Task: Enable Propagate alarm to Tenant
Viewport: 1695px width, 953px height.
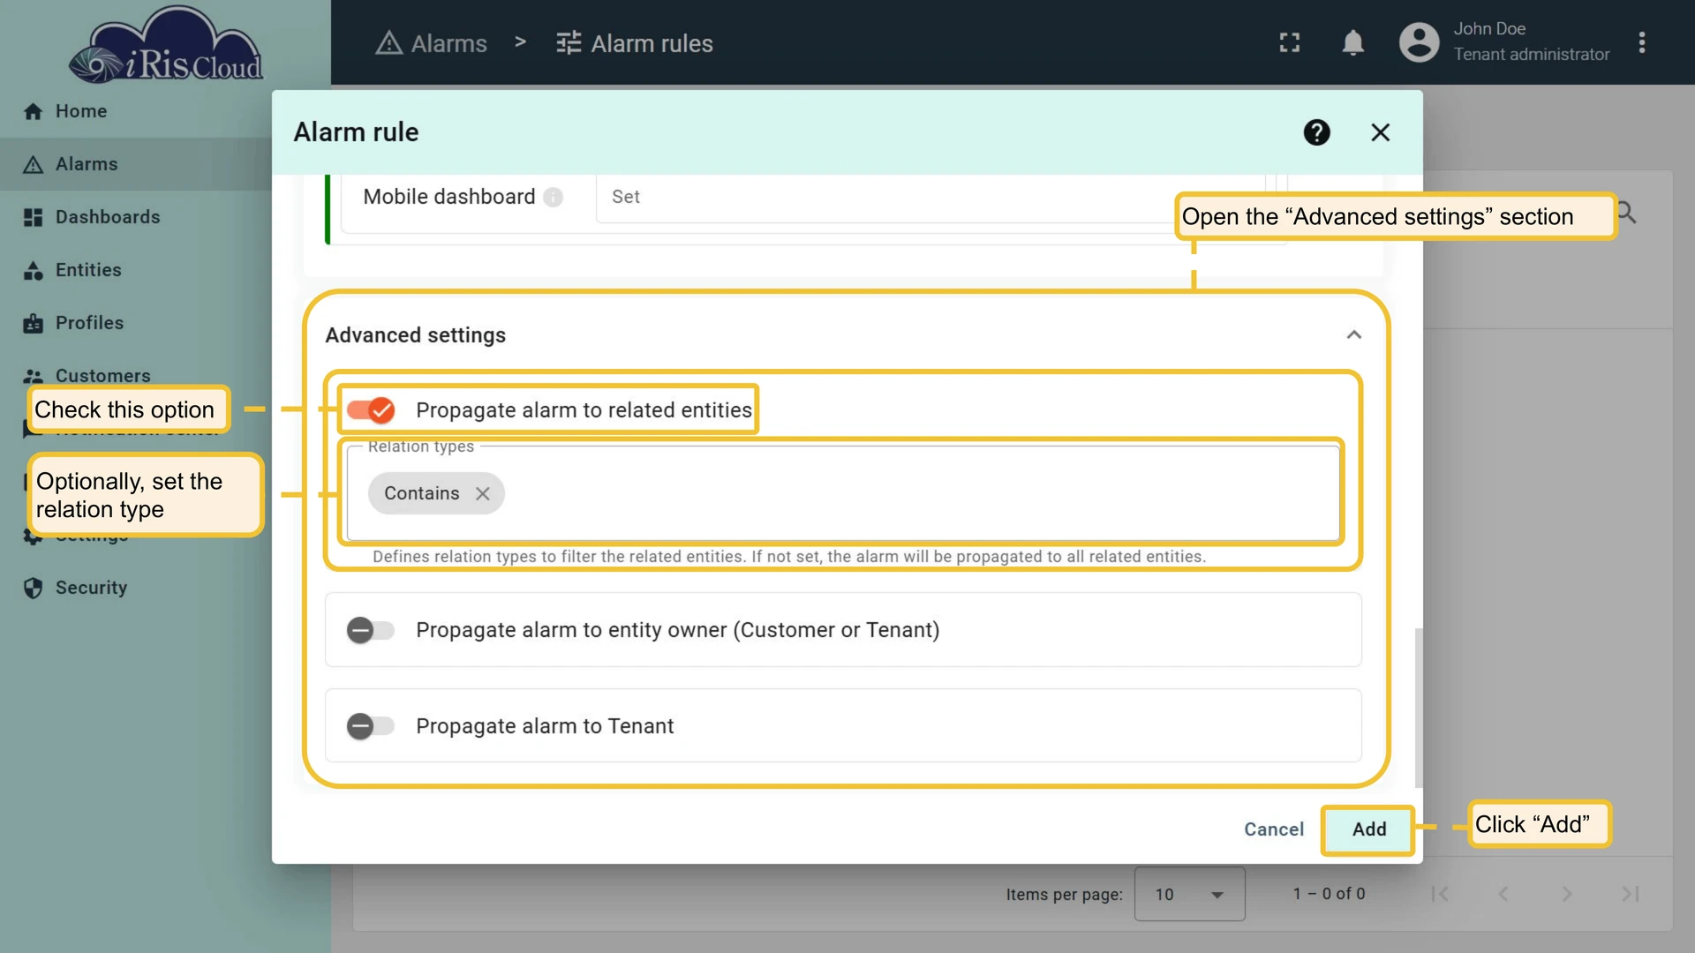Action: click(370, 726)
